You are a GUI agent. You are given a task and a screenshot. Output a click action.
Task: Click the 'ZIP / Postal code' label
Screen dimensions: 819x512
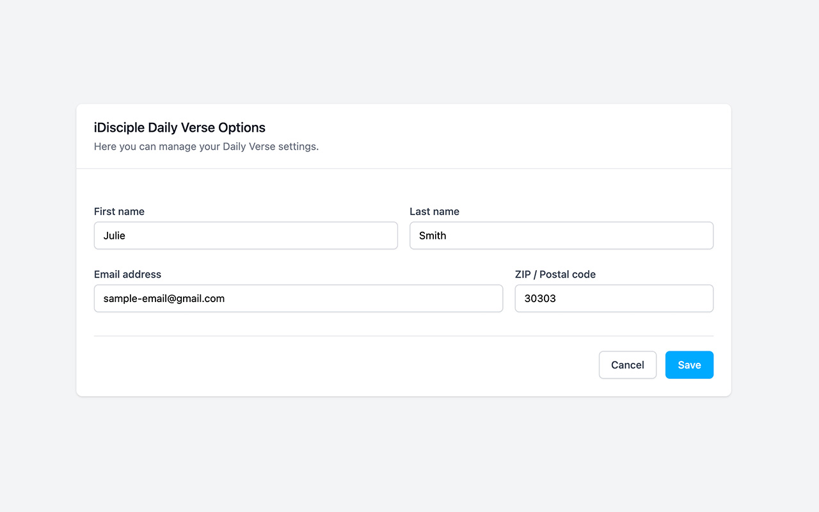555,274
